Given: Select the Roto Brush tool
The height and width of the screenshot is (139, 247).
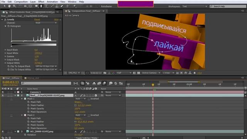Looking at the screenshot, I should 68,6.
